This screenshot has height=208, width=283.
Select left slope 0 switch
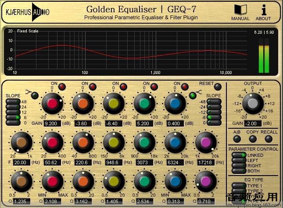pyautogui.click(x=13, y=123)
